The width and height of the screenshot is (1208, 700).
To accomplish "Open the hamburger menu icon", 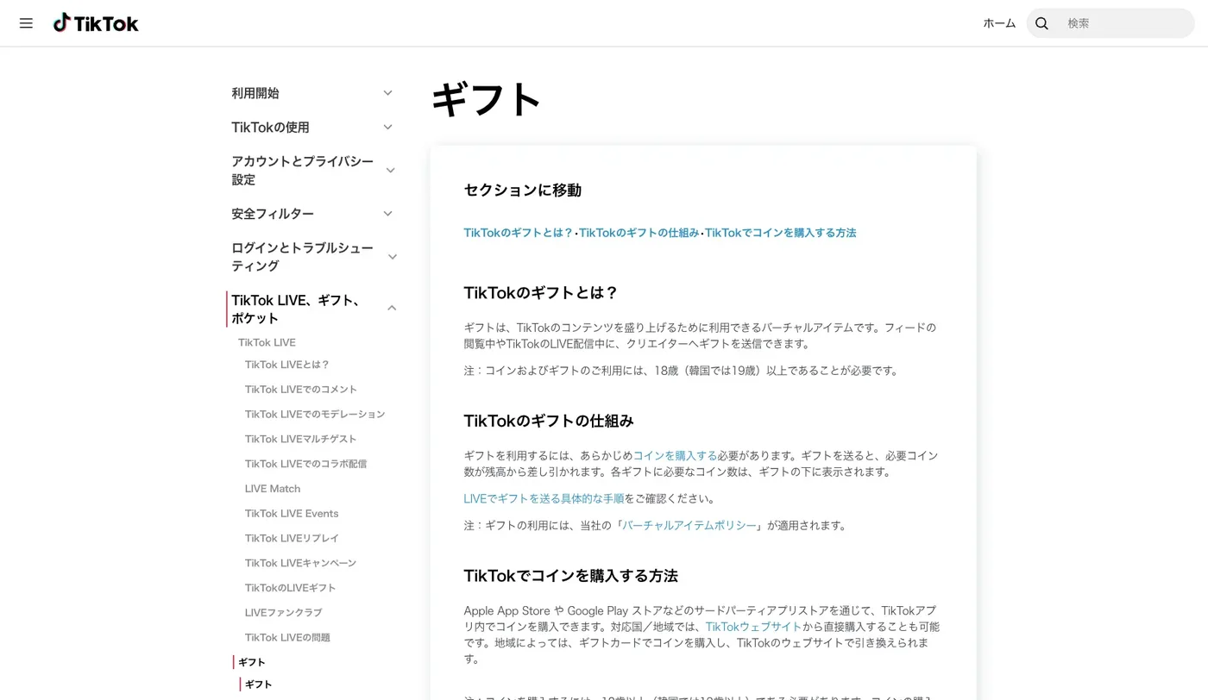I will point(26,23).
